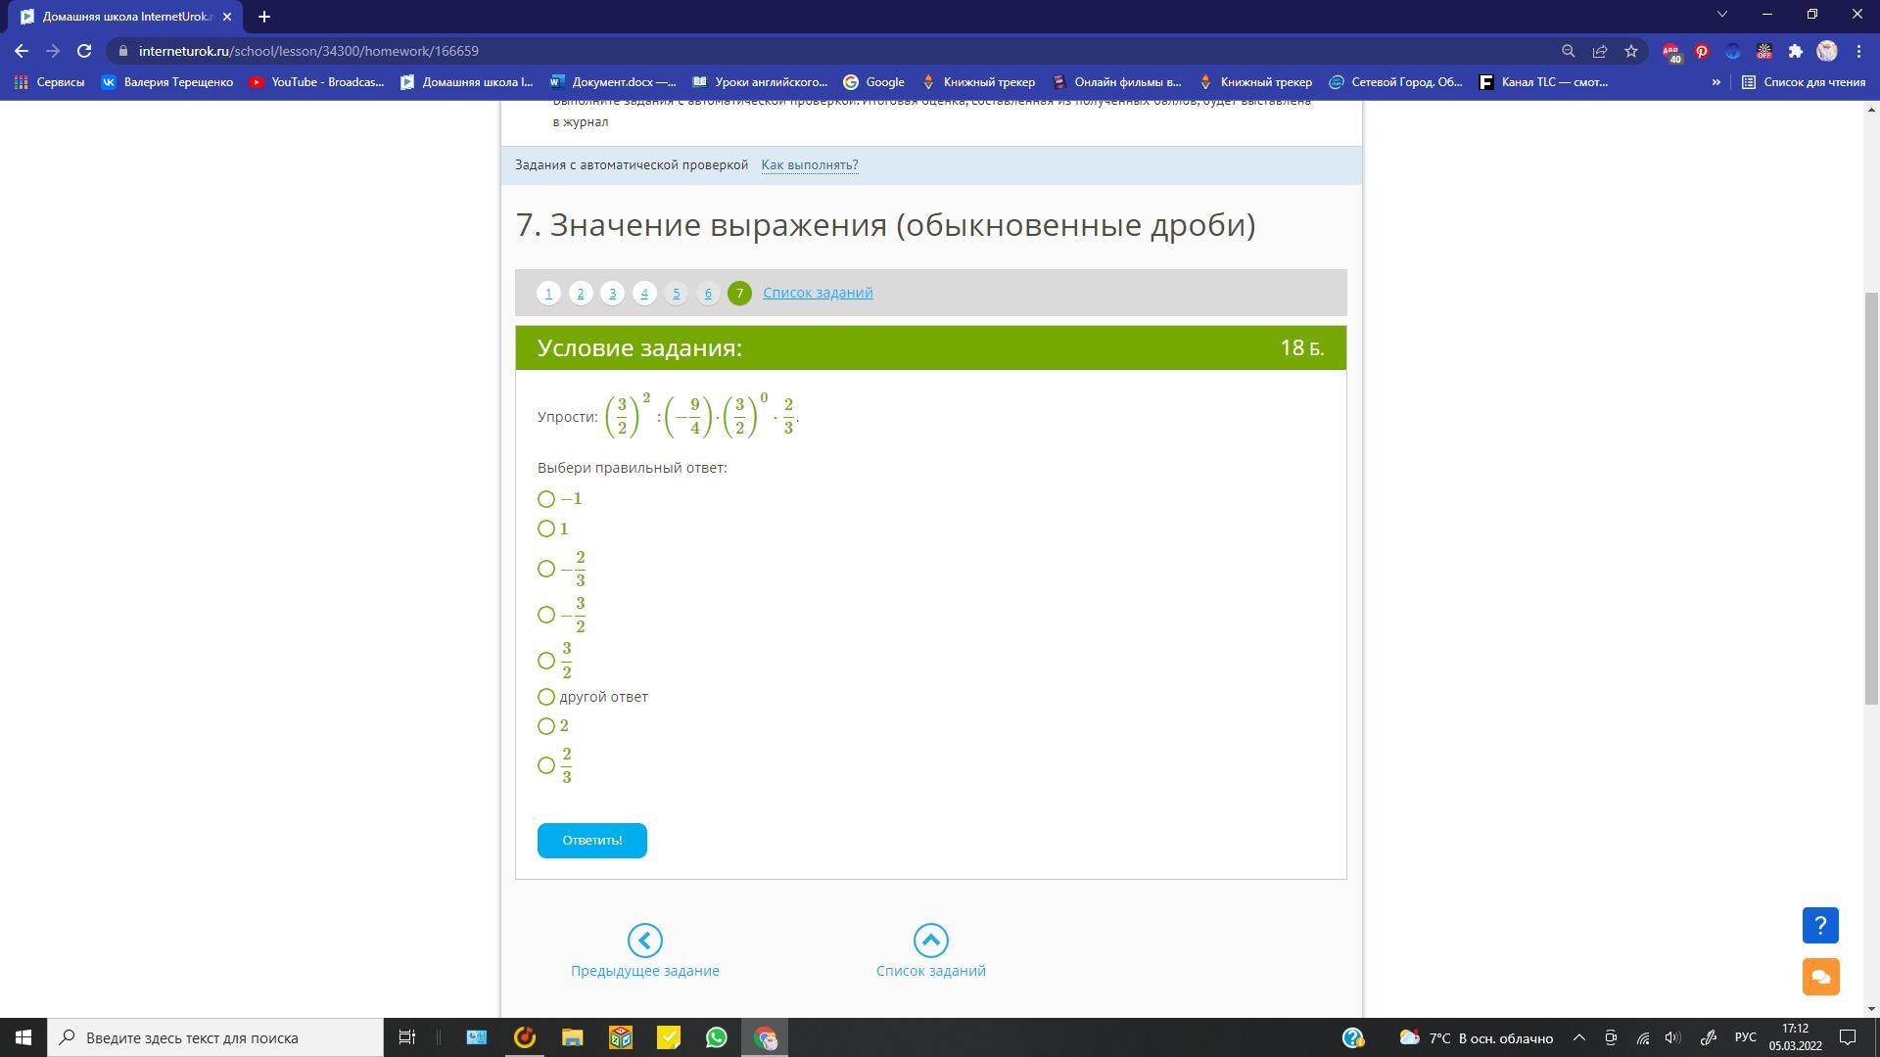Open the "Как выполнять?" help link
Image resolution: width=1880 pixels, height=1057 pixels.
click(809, 164)
